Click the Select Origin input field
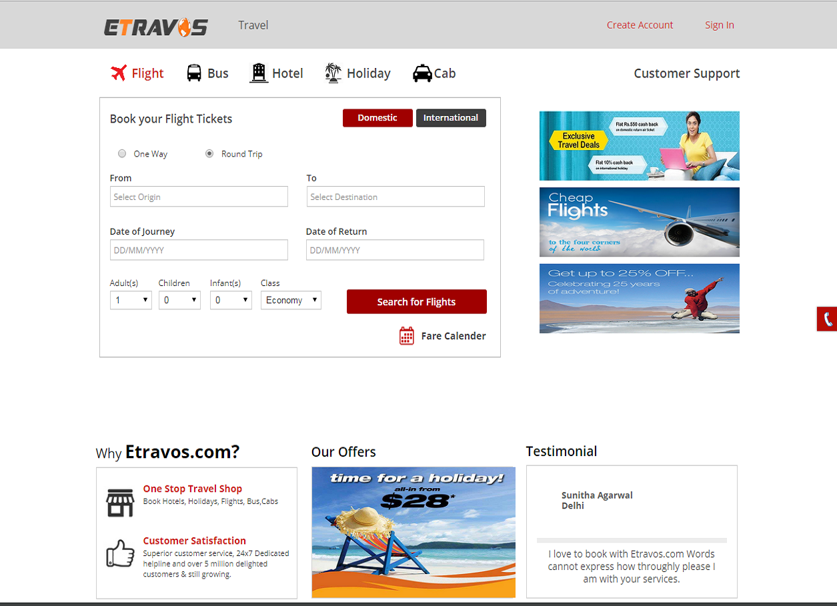This screenshot has height=606, width=837. coord(199,197)
